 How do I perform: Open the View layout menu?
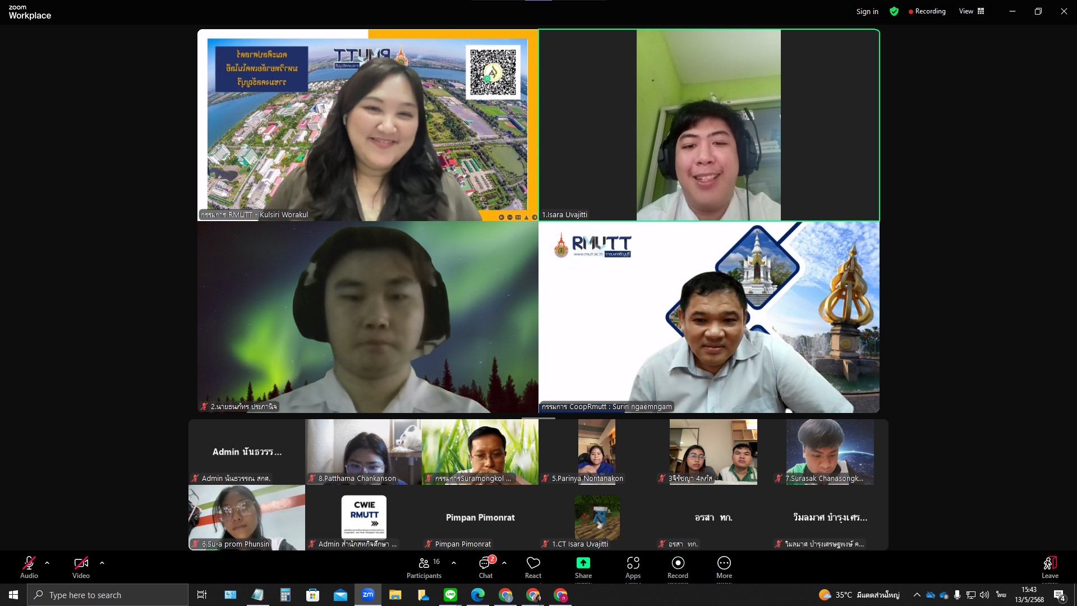click(972, 11)
